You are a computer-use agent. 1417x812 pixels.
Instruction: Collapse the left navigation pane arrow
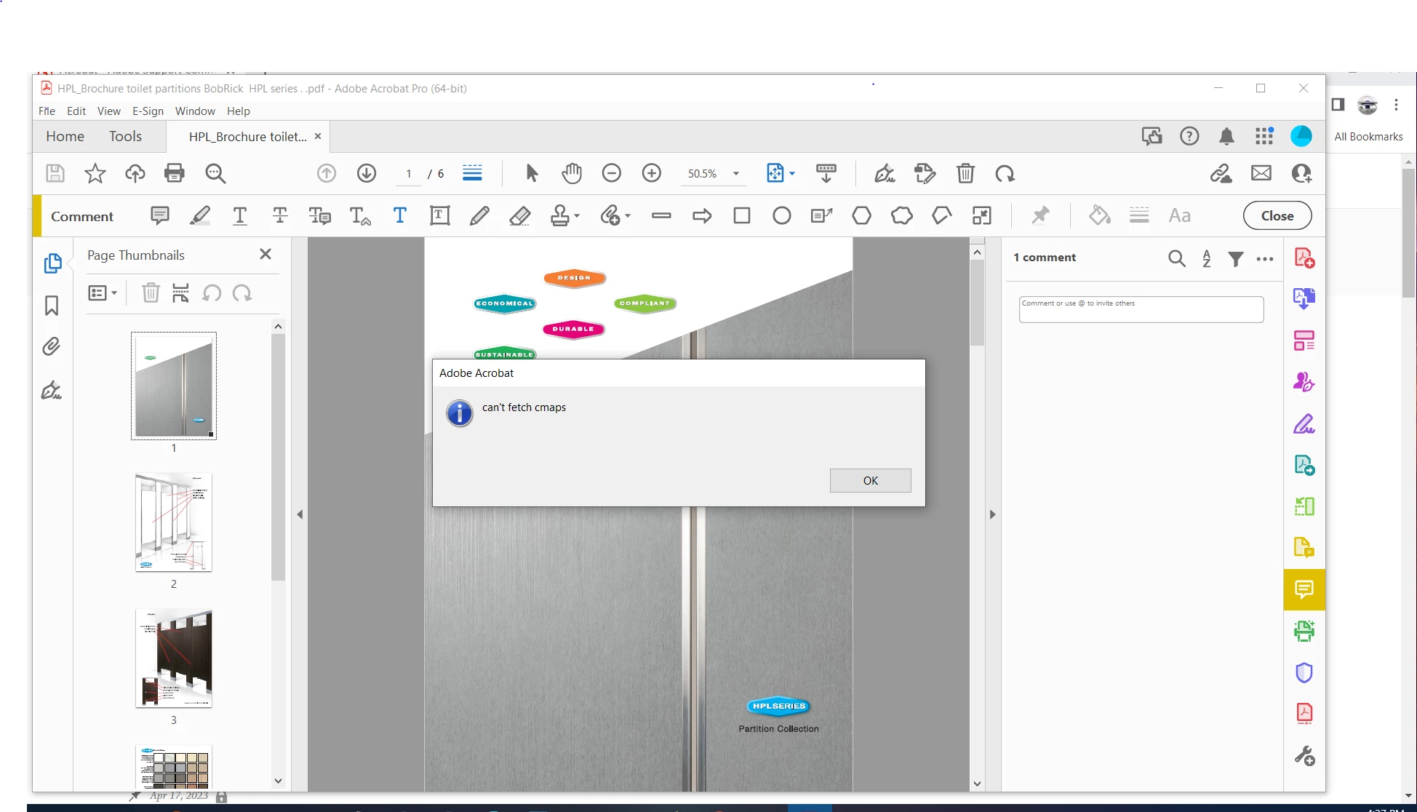point(300,514)
